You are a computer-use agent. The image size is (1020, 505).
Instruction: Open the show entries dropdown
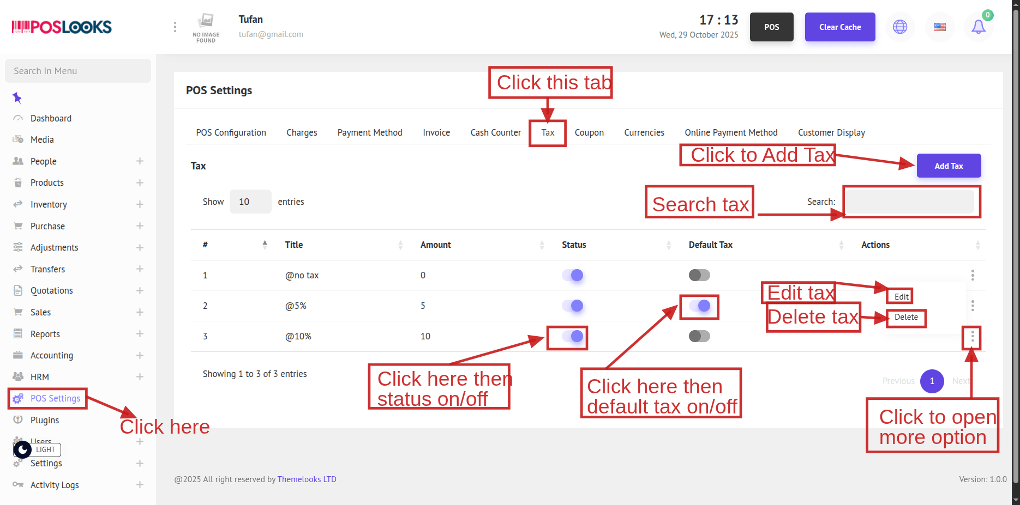[x=250, y=202]
